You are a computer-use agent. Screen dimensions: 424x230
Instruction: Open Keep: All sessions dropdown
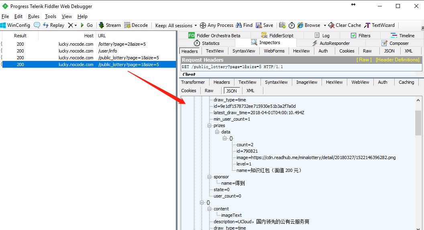tap(176, 25)
